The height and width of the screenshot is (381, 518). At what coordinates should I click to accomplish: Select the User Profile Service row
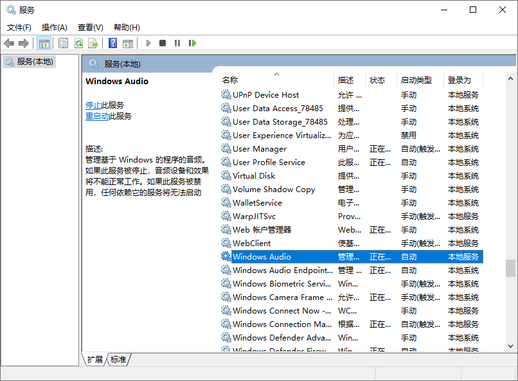[x=352, y=162]
